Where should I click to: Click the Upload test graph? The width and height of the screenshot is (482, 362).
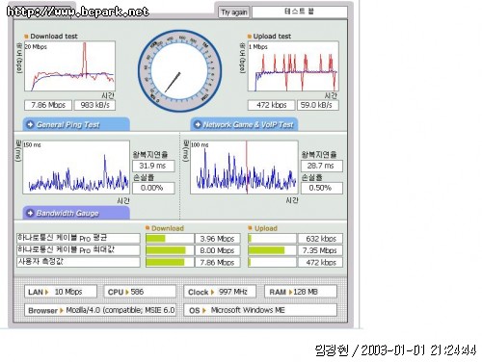click(x=293, y=66)
